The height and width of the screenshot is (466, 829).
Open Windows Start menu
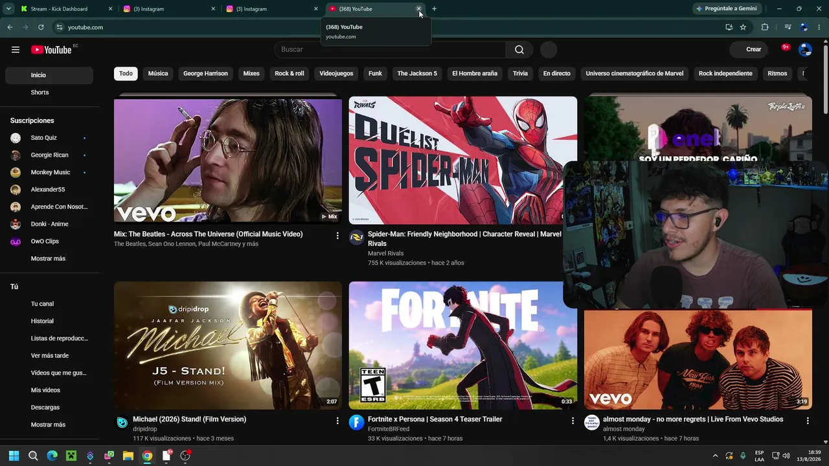tap(14, 456)
